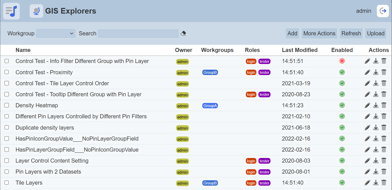Download Pin Layers with 2 Datasets
Image resolution: width=392 pixels, height=190 pixels.
tap(376, 172)
